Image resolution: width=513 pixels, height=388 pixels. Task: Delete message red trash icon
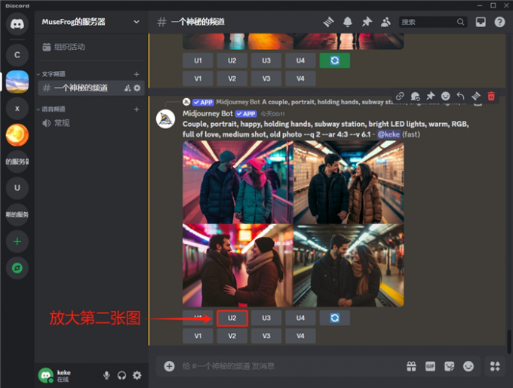pos(491,96)
